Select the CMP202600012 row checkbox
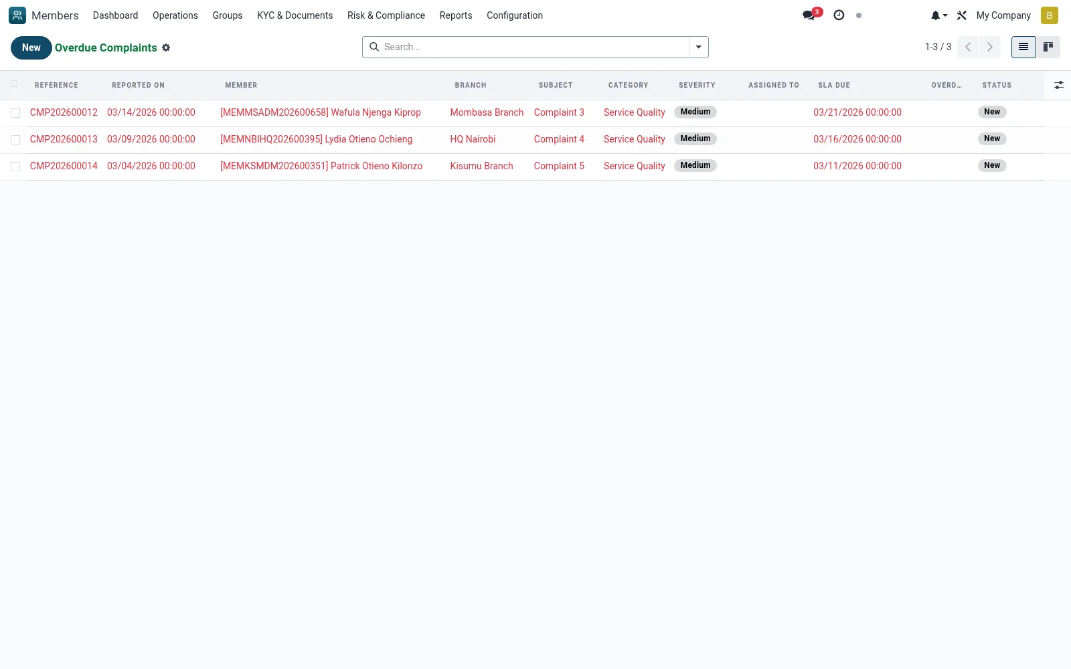The height and width of the screenshot is (669, 1071). click(15, 113)
